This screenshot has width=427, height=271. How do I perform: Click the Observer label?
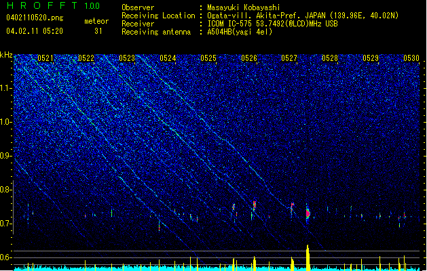tap(138, 7)
